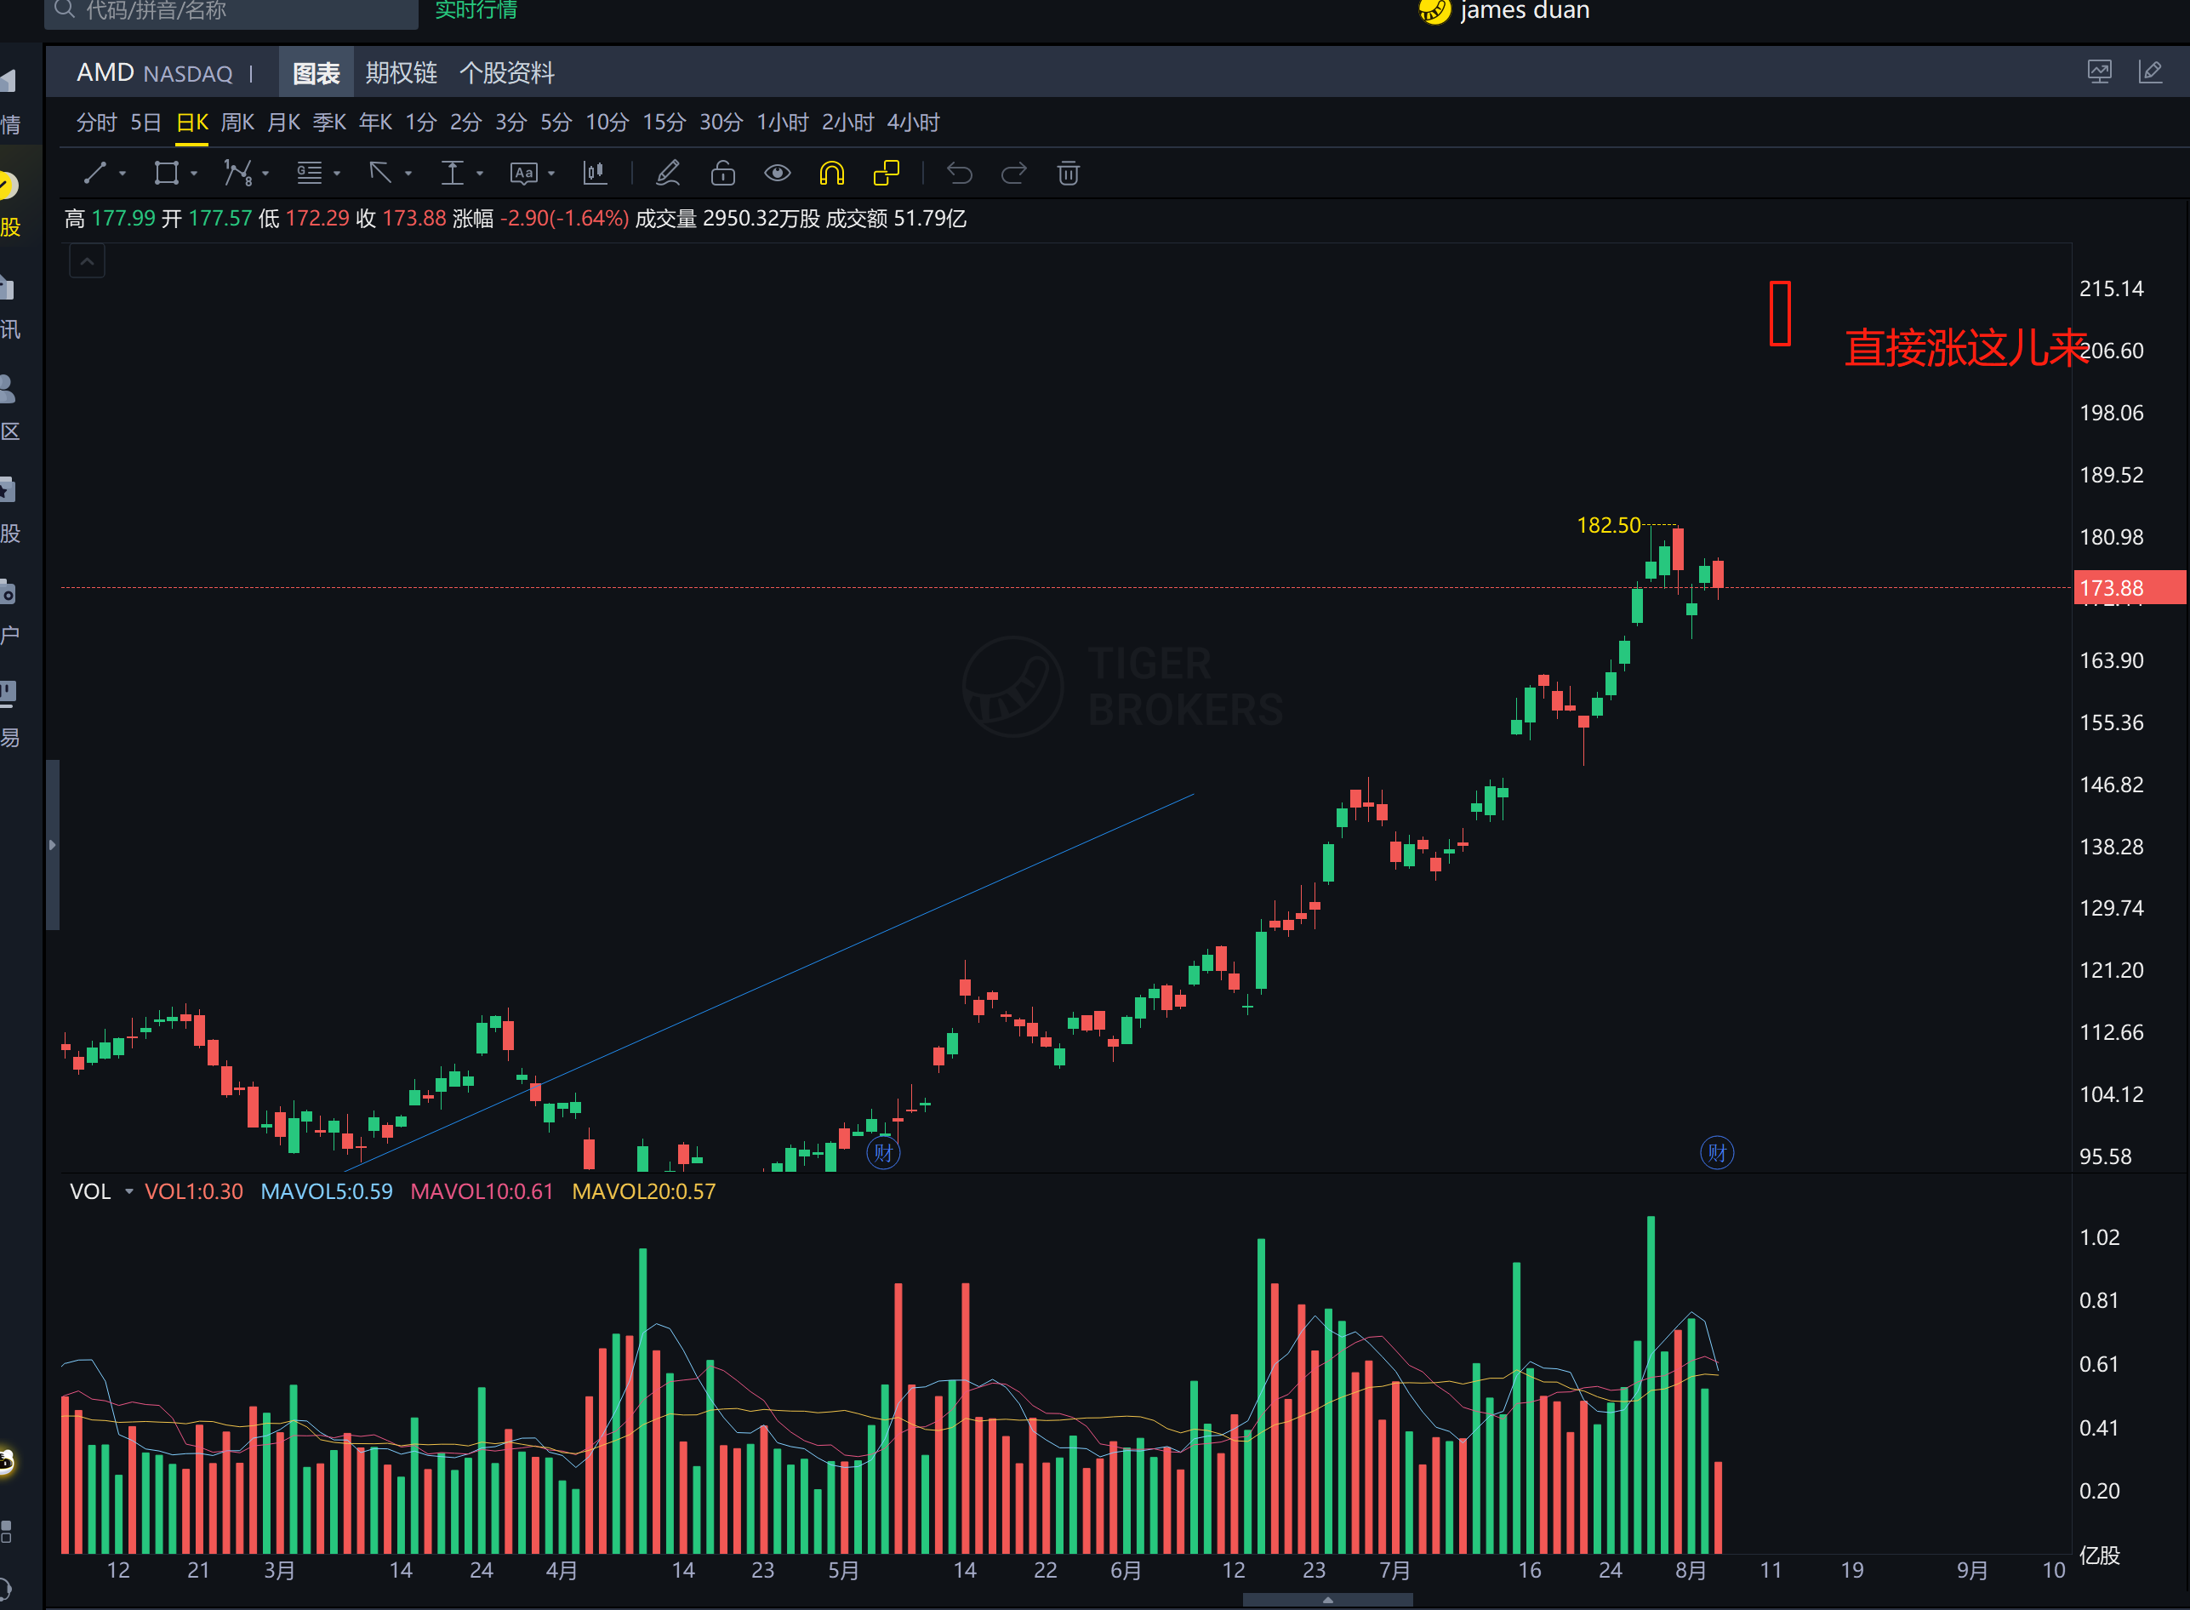Screen dimensions: 2190x1610
Task: Expand the text annotation tool dropdown arrow
Action: point(551,174)
